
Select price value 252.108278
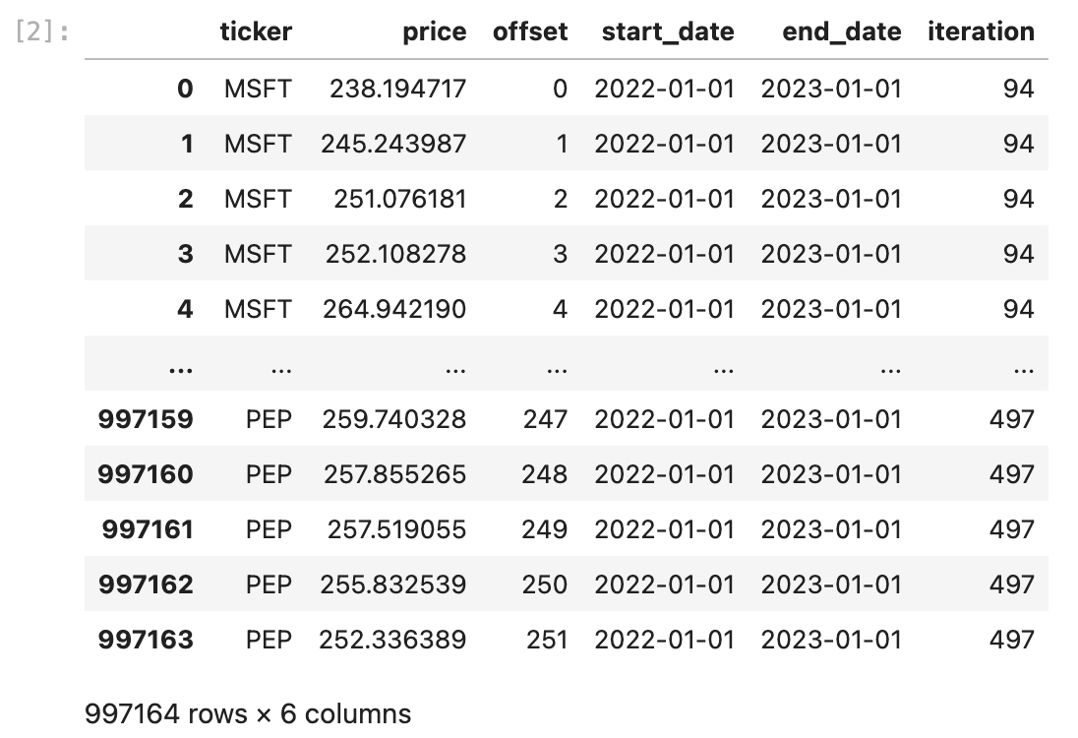[x=396, y=254]
